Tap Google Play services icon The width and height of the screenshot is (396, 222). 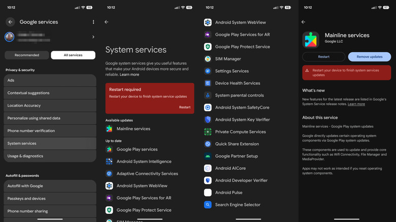(x=109, y=150)
